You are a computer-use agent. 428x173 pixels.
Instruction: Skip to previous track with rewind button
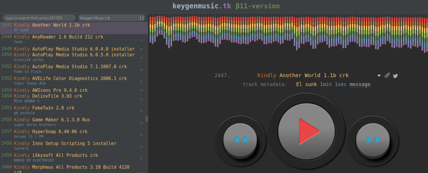point(240,139)
